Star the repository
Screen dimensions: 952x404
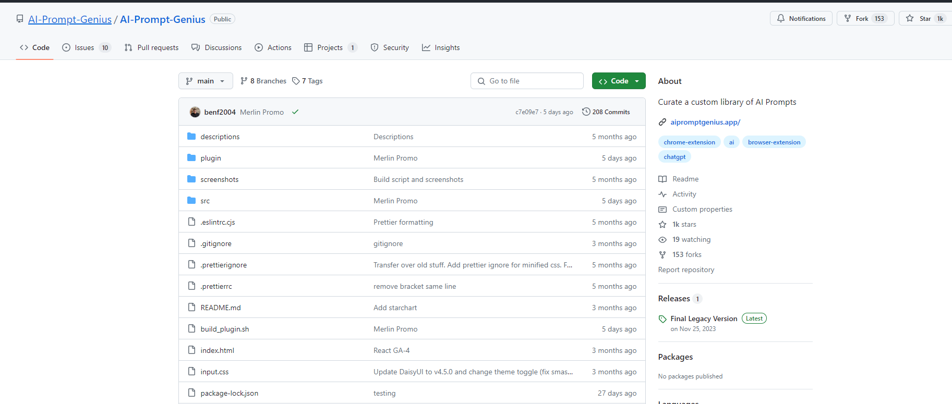(925, 19)
